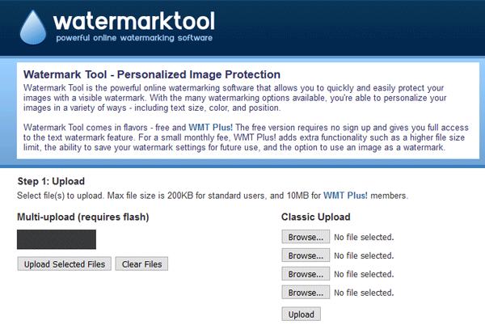Open the WMT Plus! link in the Step 1 instructions
Viewport: 485px width, 329px height.
click(346, 196)
